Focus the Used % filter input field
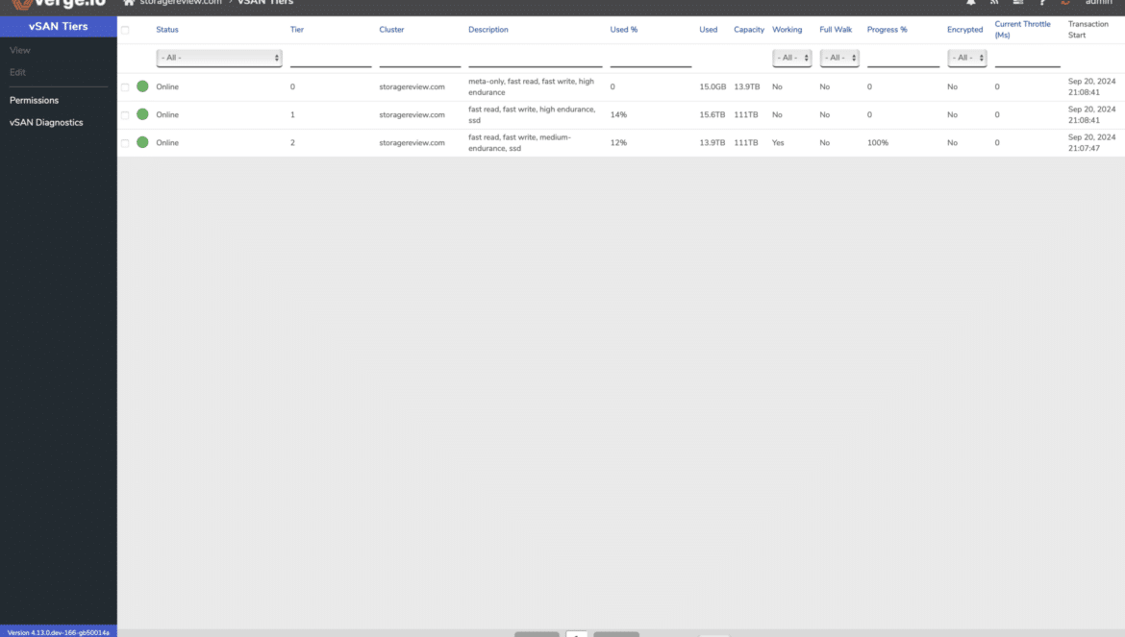 point(651,58)
